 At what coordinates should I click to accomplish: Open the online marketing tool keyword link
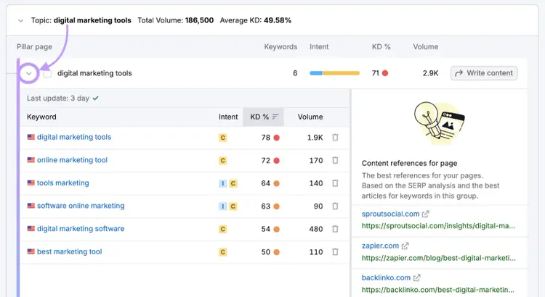click(x=72, y=160)
